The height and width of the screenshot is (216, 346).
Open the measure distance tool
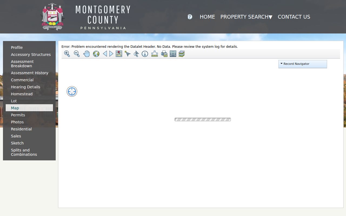coord(155,54)
